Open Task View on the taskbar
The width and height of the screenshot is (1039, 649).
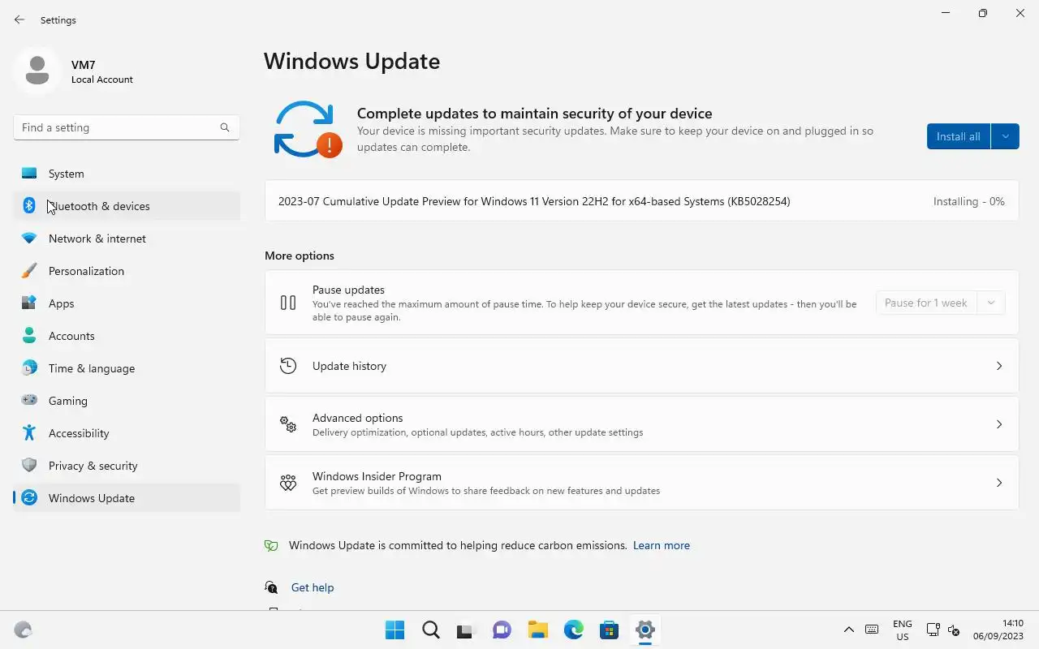[x=465, y=630]
